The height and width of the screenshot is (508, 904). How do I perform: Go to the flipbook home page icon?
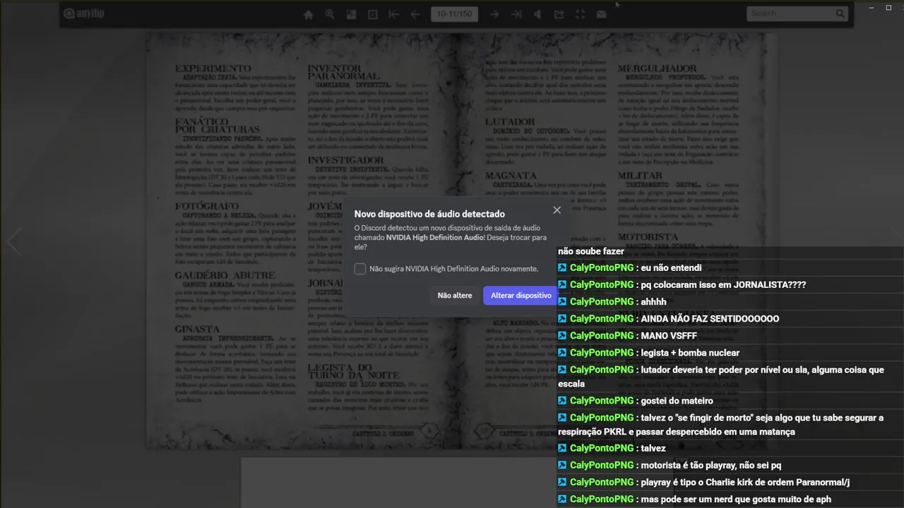(x=308, y=14)
